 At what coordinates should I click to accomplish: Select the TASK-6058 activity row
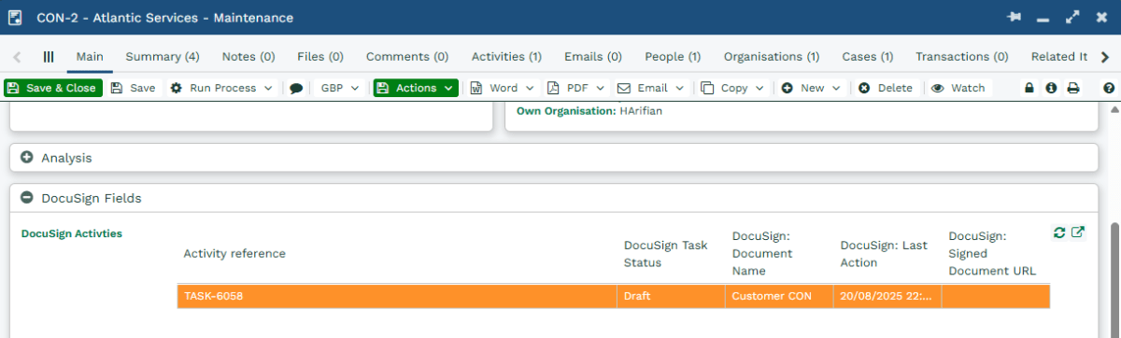pos(613,296)
